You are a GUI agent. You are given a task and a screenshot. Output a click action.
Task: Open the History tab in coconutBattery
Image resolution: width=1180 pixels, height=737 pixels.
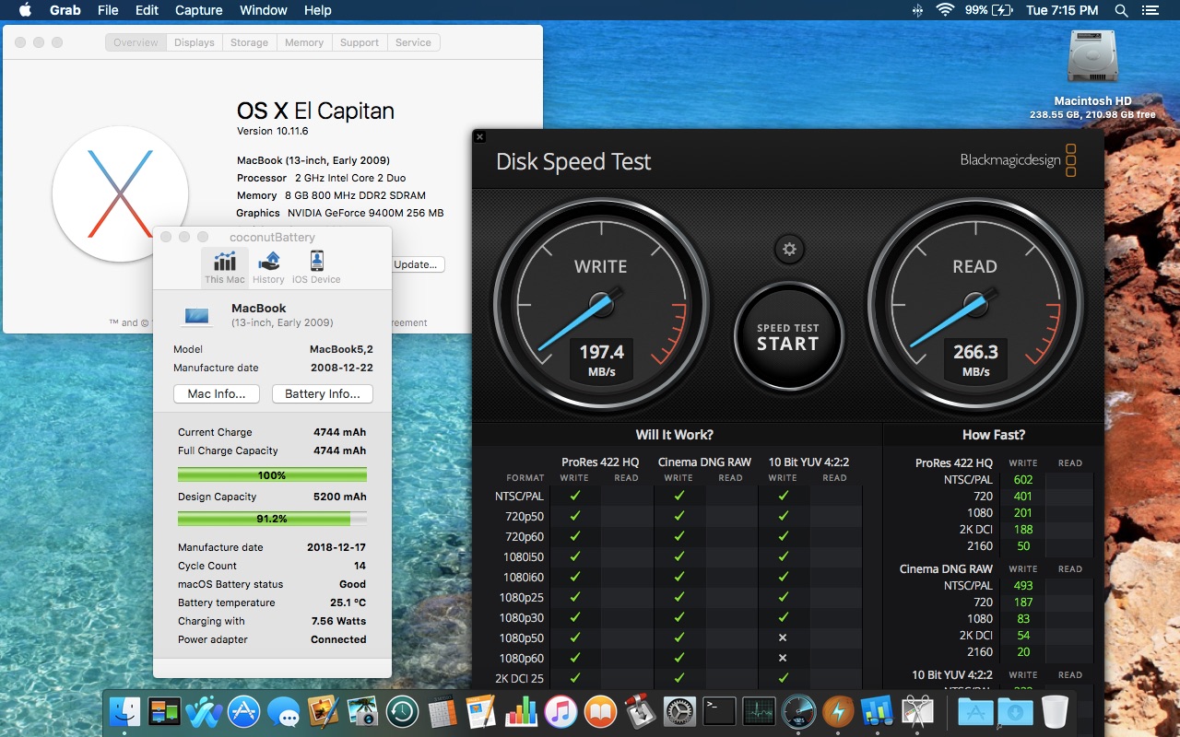click(268, 267)
